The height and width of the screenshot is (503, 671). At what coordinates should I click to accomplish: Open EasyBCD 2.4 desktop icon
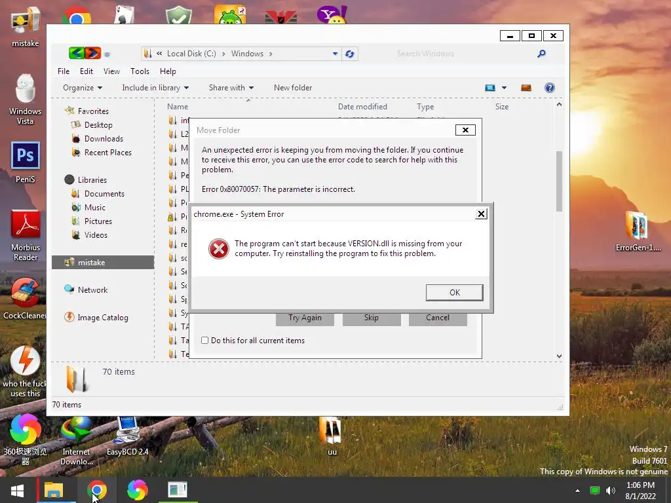[128, 436]
